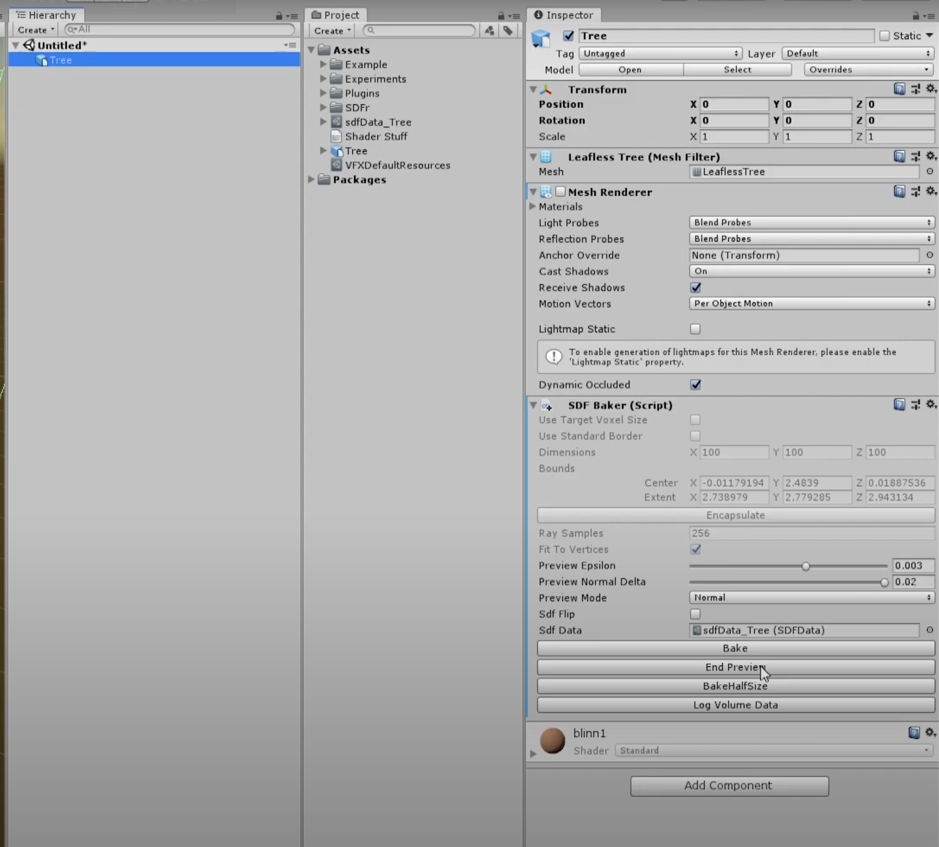Open object picker circle for Sdf Data
The height and width of the screenshot is (847, 939).
[929, 630]
